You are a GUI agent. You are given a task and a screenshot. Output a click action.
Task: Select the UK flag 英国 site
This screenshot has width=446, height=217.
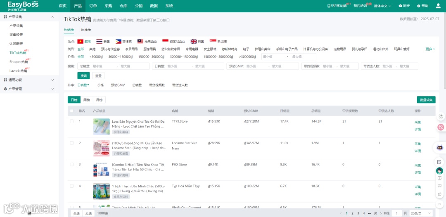(193, 42)
